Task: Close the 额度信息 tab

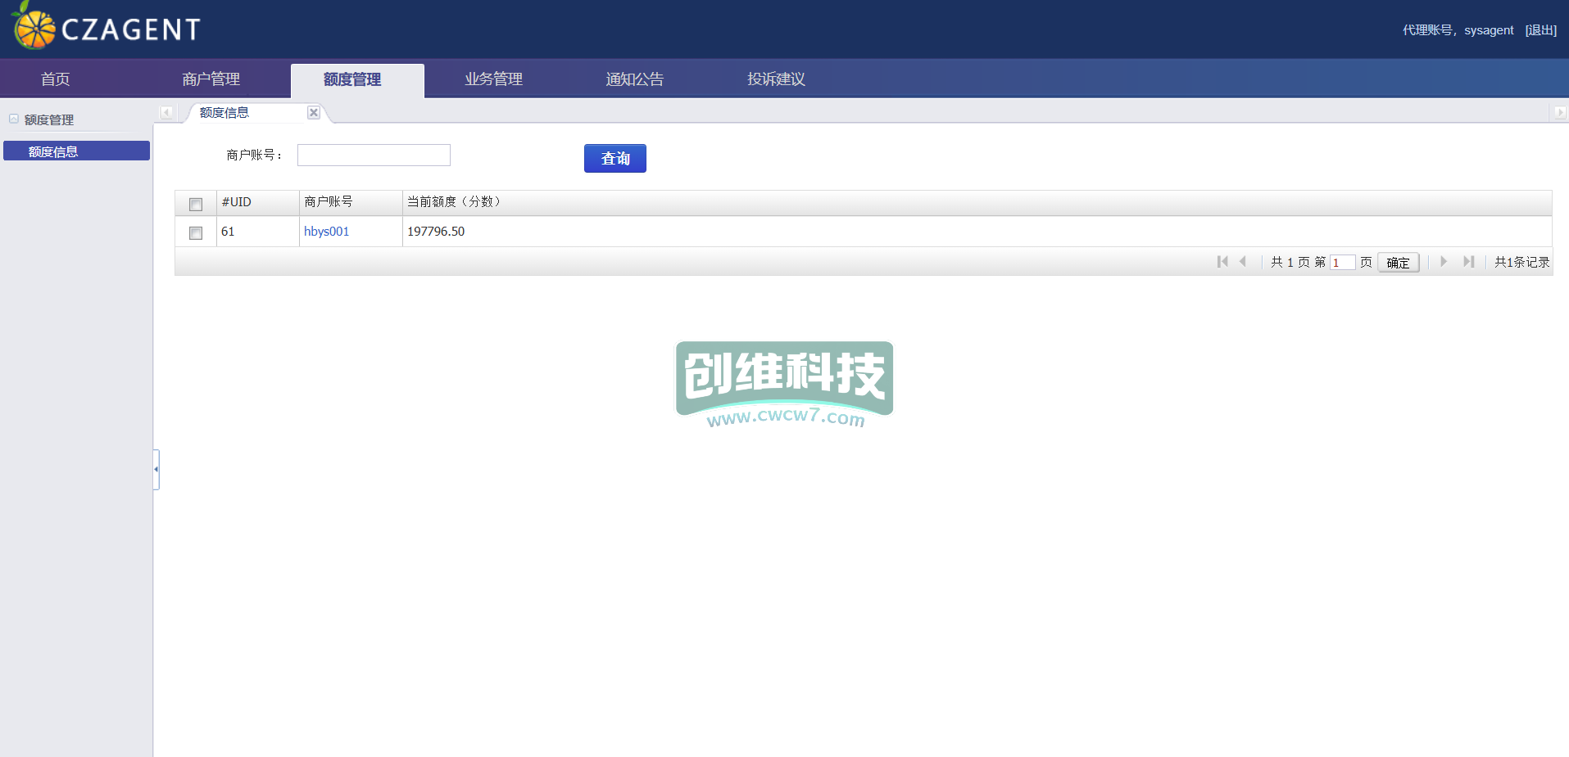Action: pyautogui.click(x=314, y=113)
